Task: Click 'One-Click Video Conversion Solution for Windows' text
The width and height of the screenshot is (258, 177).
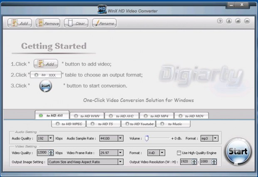Action: coord(139,100)
